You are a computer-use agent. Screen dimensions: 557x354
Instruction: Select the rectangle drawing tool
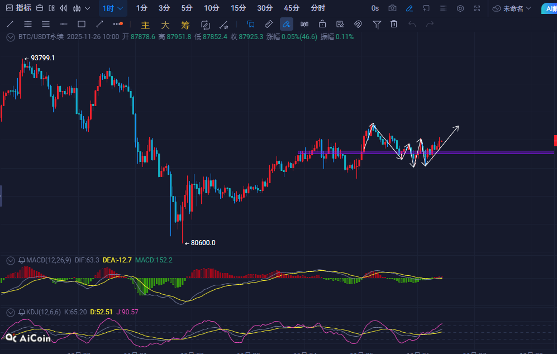click(x=82, y=25)
